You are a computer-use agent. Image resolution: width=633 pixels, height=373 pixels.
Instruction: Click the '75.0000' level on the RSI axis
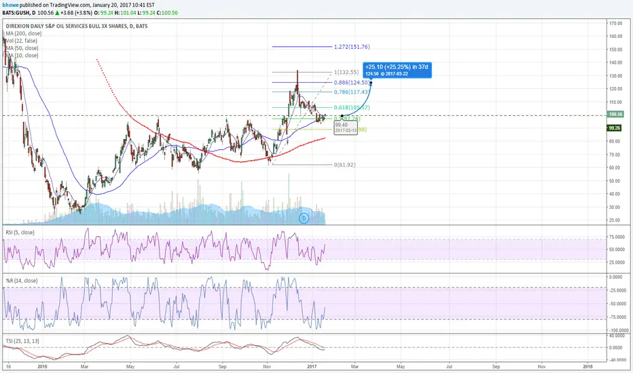617,237
